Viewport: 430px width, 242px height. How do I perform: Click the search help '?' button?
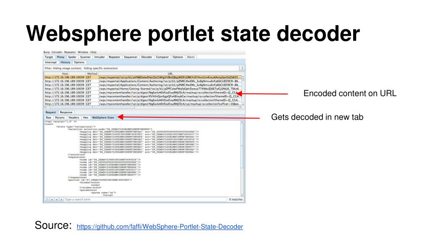click(47, 200)
